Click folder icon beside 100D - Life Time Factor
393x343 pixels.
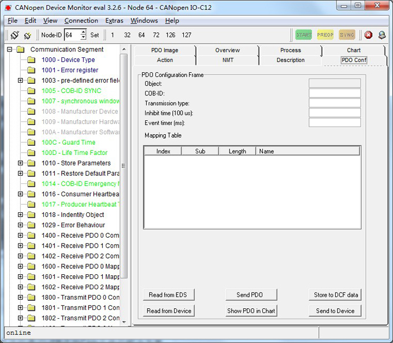click(31, 153)
